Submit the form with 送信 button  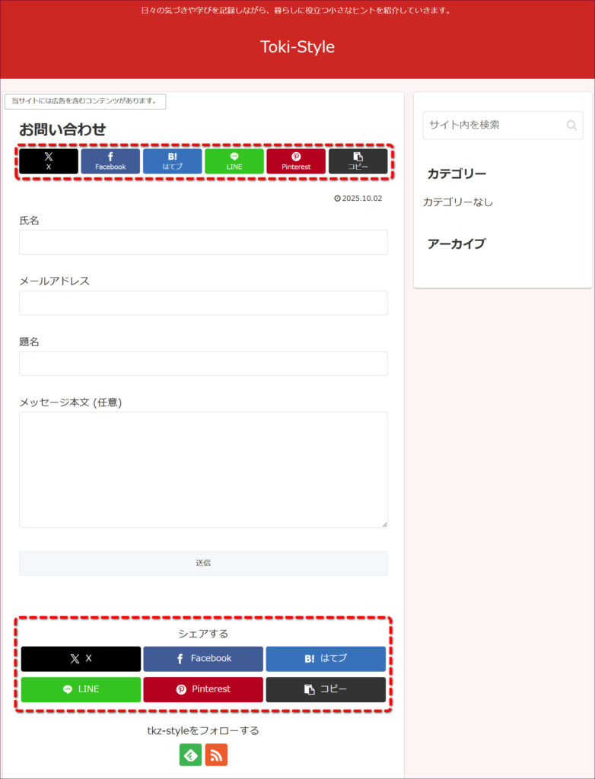click(x=203, y=563)
